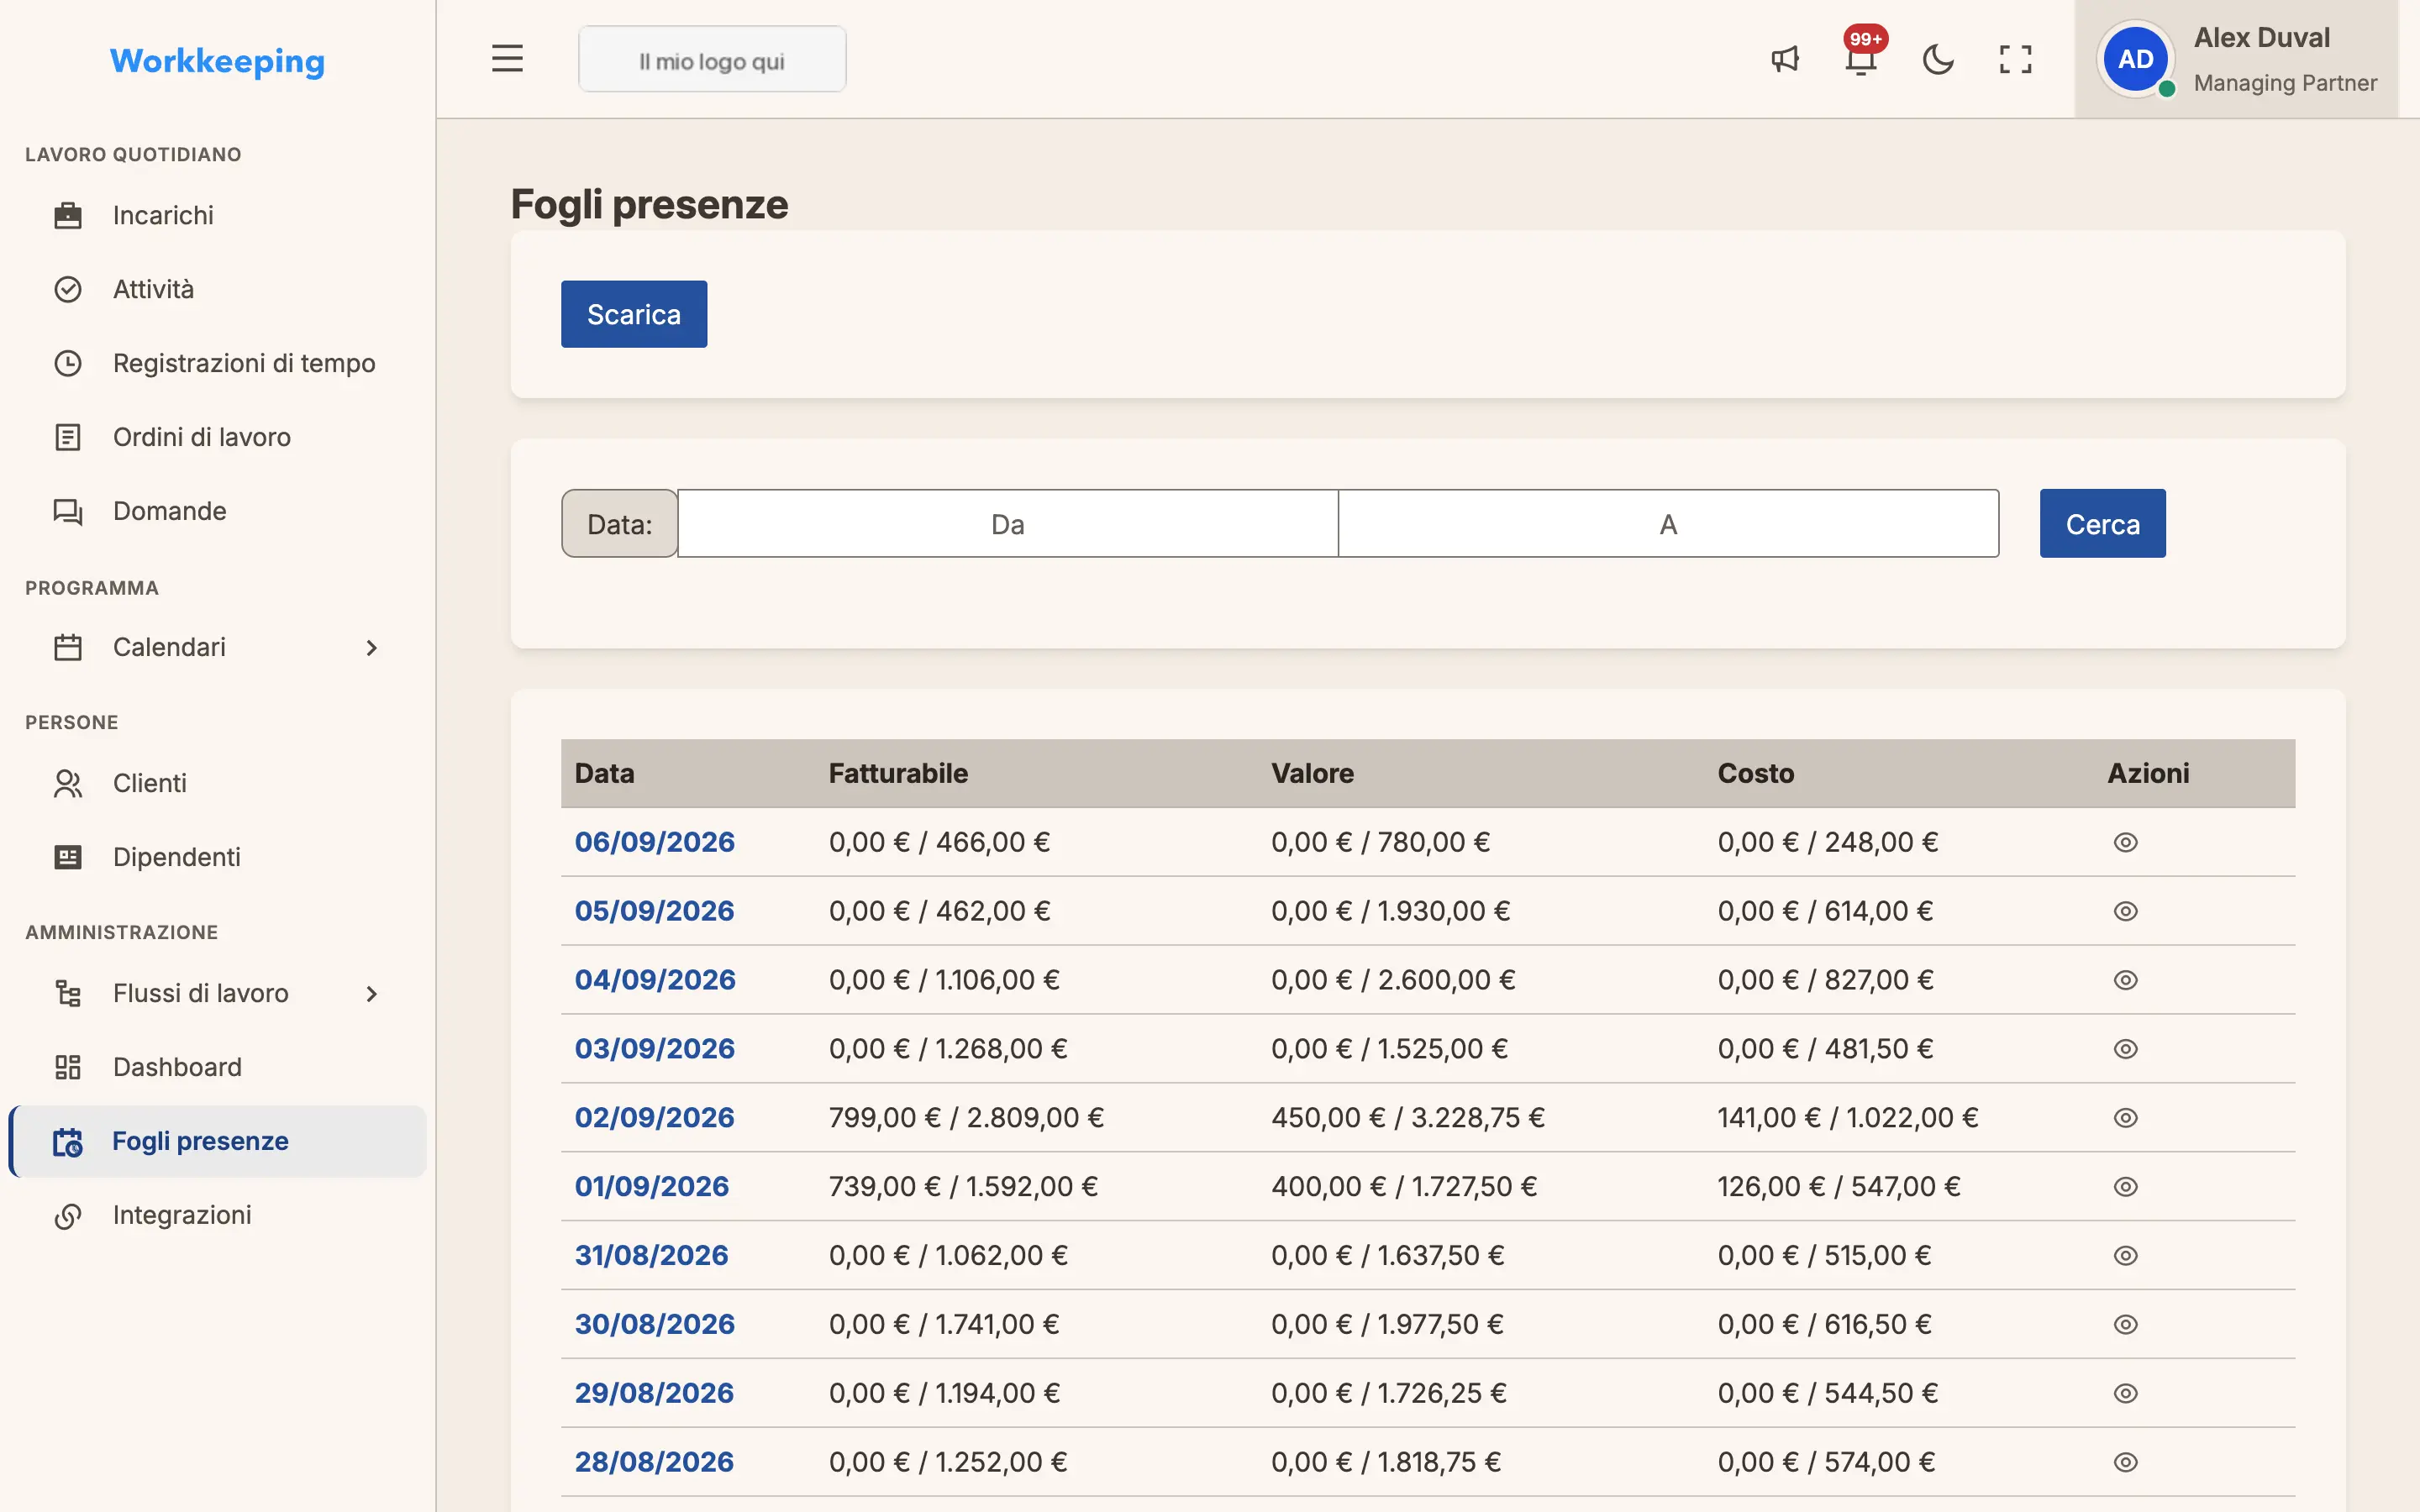Click the Incarichi briefcase icon
Screen dimensions: 2420x1512
(68, 215)
